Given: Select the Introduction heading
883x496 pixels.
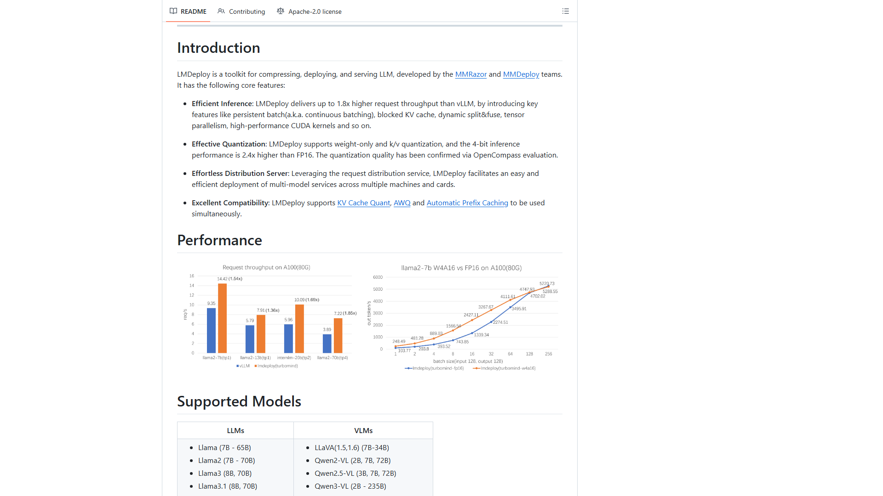Looking at the screenshot, I should [218, 48].
